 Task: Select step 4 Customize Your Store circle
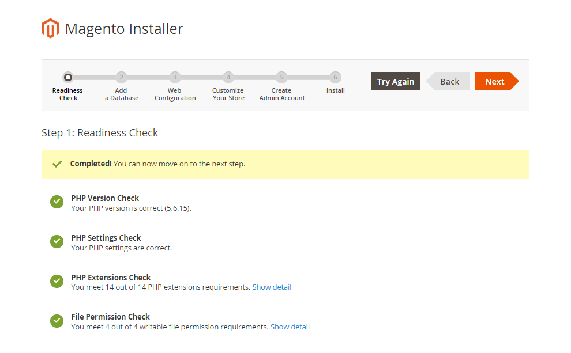pos(228,77)
